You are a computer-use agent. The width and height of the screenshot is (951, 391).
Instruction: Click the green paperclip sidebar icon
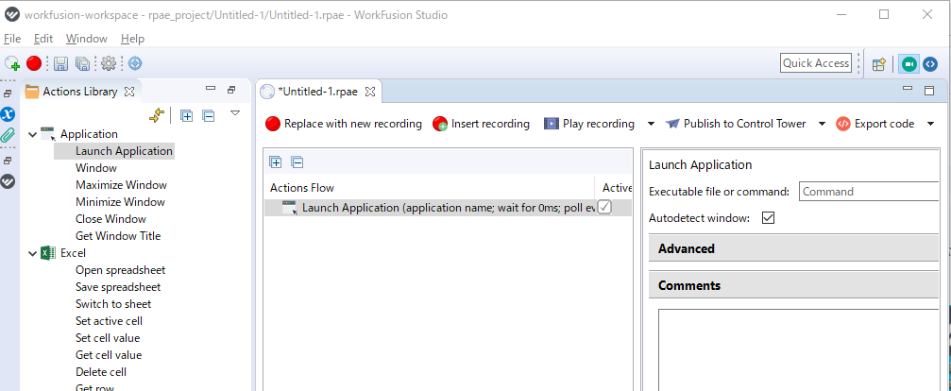point(8,134)
